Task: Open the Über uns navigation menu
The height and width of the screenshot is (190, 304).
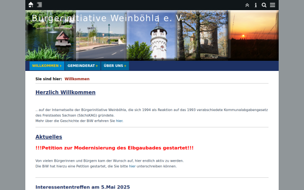Action: coord(115,66)
